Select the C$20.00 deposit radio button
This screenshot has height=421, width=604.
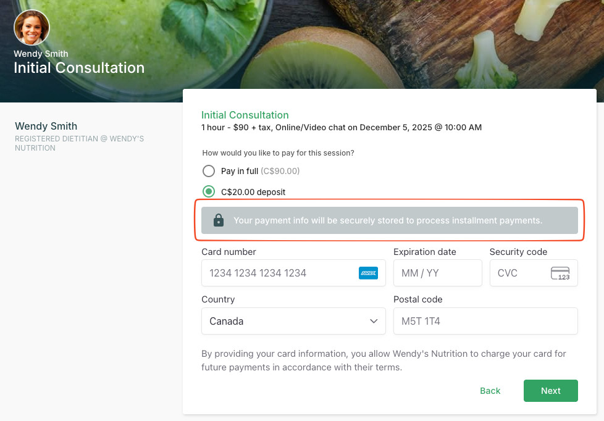(x=209, y=192)
